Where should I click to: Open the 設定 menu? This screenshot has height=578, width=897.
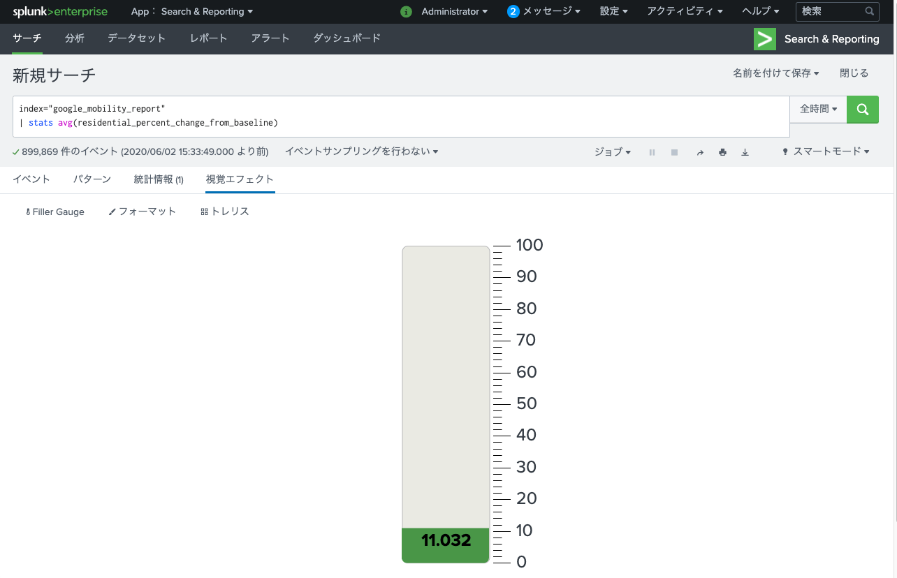pos(613,12)
